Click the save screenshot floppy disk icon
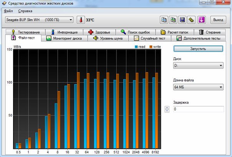Screen dimensions: 232x157 (182, 20)
